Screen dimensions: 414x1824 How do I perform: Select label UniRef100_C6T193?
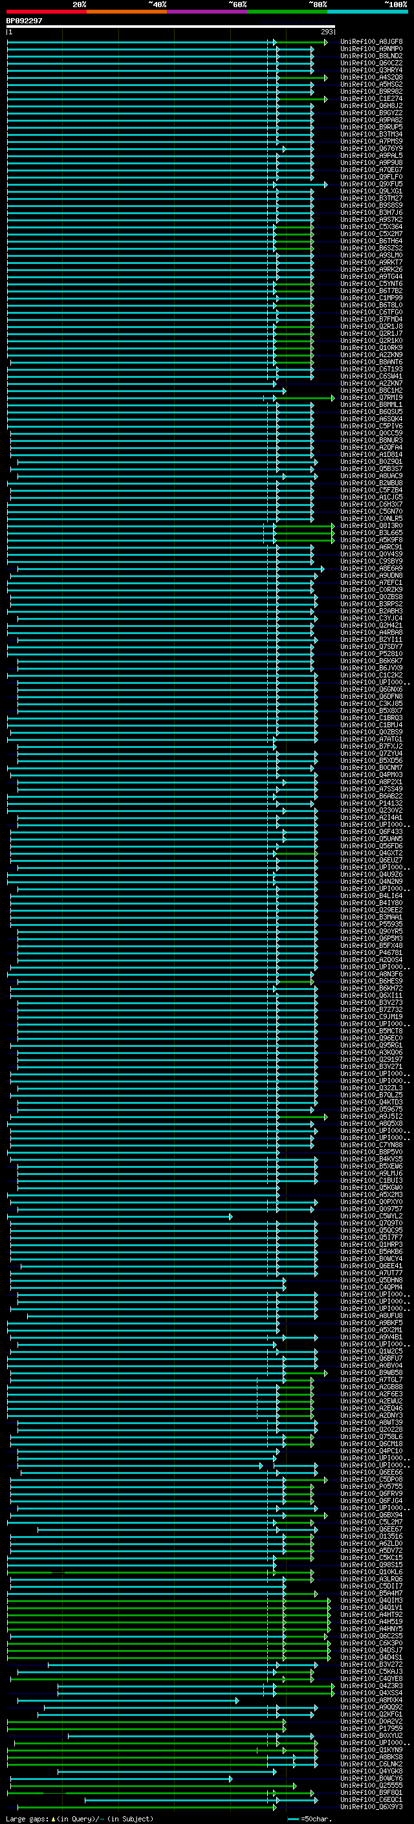pos(371,369)
